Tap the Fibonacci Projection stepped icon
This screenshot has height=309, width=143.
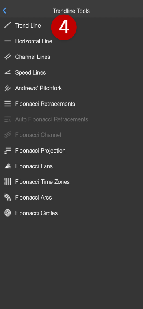pos(7,151)
